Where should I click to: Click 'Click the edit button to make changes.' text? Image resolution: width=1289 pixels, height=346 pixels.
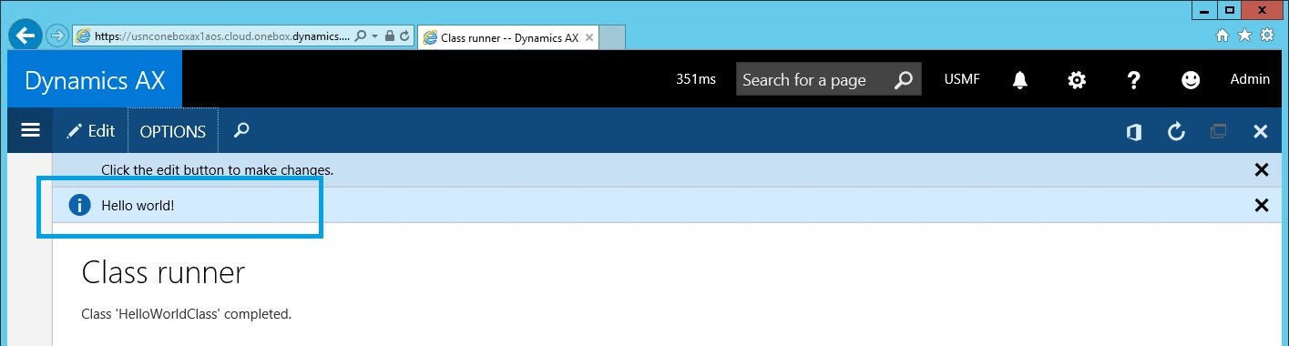(217, 169)
